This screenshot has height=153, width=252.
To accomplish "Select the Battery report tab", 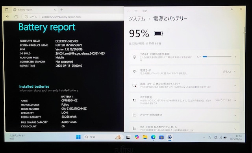I will click(34, 10).
